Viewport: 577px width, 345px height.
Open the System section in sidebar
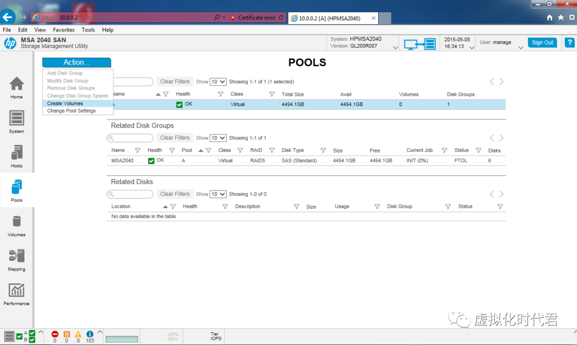point(17,122)
